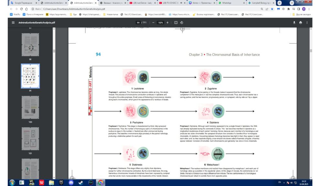The width and height of the screenshot is (331, 186).
Task: Bookmark this page with the star icon
Action: [272, 9]
